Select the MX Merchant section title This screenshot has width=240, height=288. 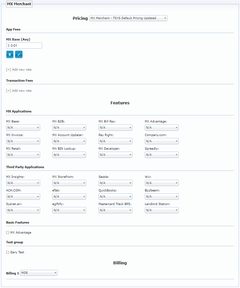tap(19, 4)
